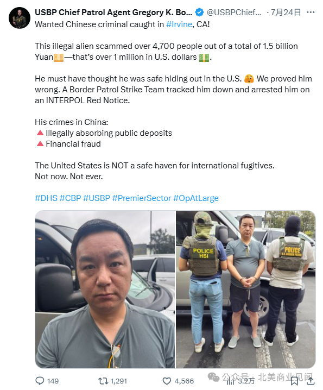This screenshot has height=390, width=323.
Task: Open the #DHS hashtag
Action: pos(46,198)
